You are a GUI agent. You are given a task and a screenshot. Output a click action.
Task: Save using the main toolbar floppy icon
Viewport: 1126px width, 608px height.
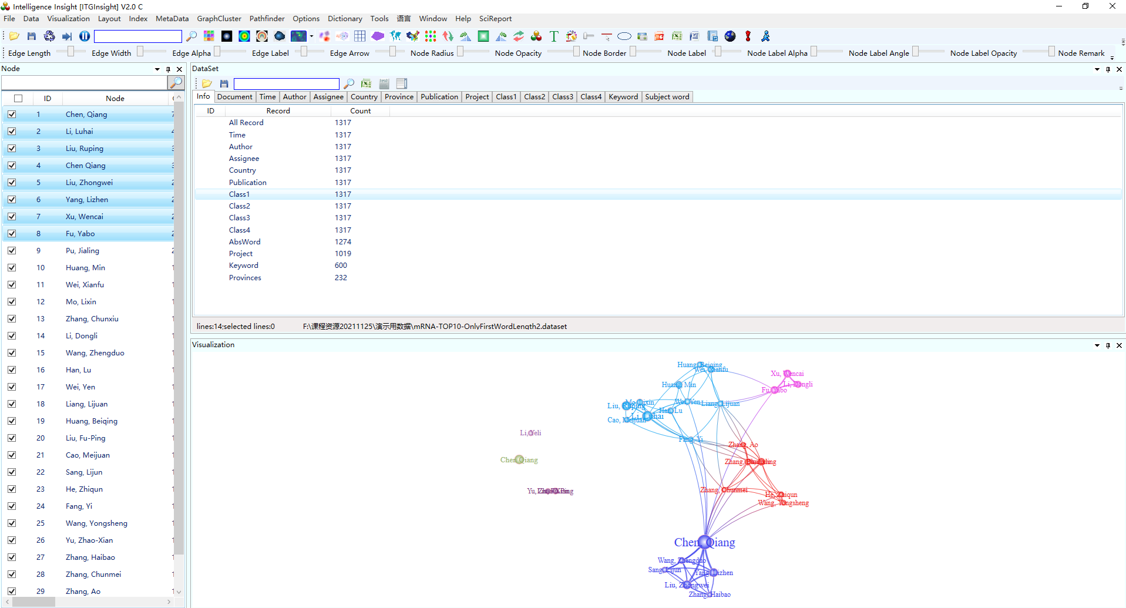32,36
